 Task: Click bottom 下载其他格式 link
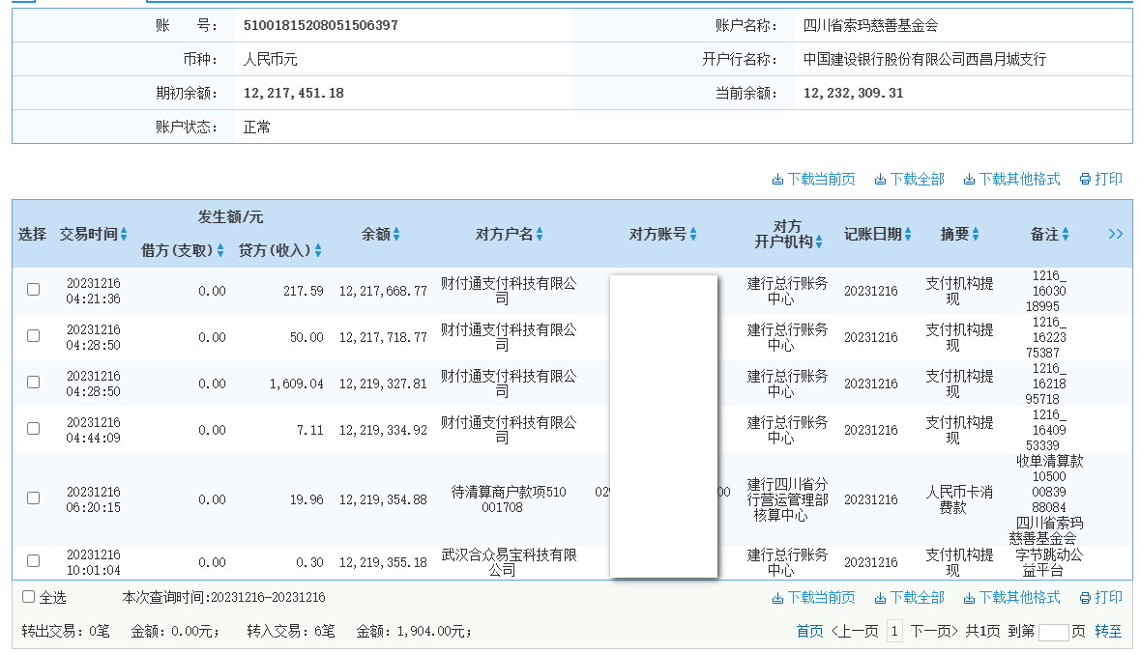pyautogui.click(x=1011, y=597)
